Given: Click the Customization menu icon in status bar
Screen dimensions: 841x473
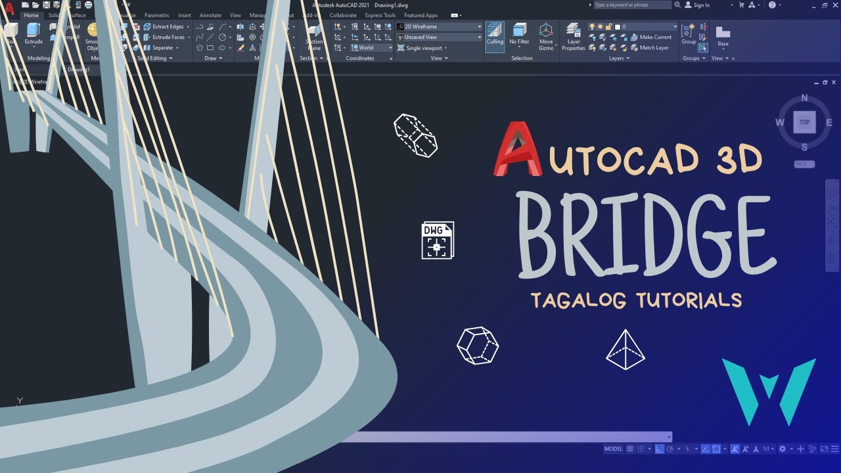Looking at the screenshot, I should 834,449.
